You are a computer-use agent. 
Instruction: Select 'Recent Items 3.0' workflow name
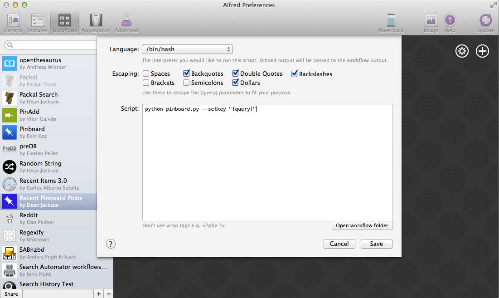[43, 181]
